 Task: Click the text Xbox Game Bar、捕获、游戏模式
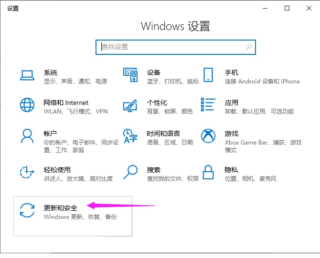(x=263, y=146)
